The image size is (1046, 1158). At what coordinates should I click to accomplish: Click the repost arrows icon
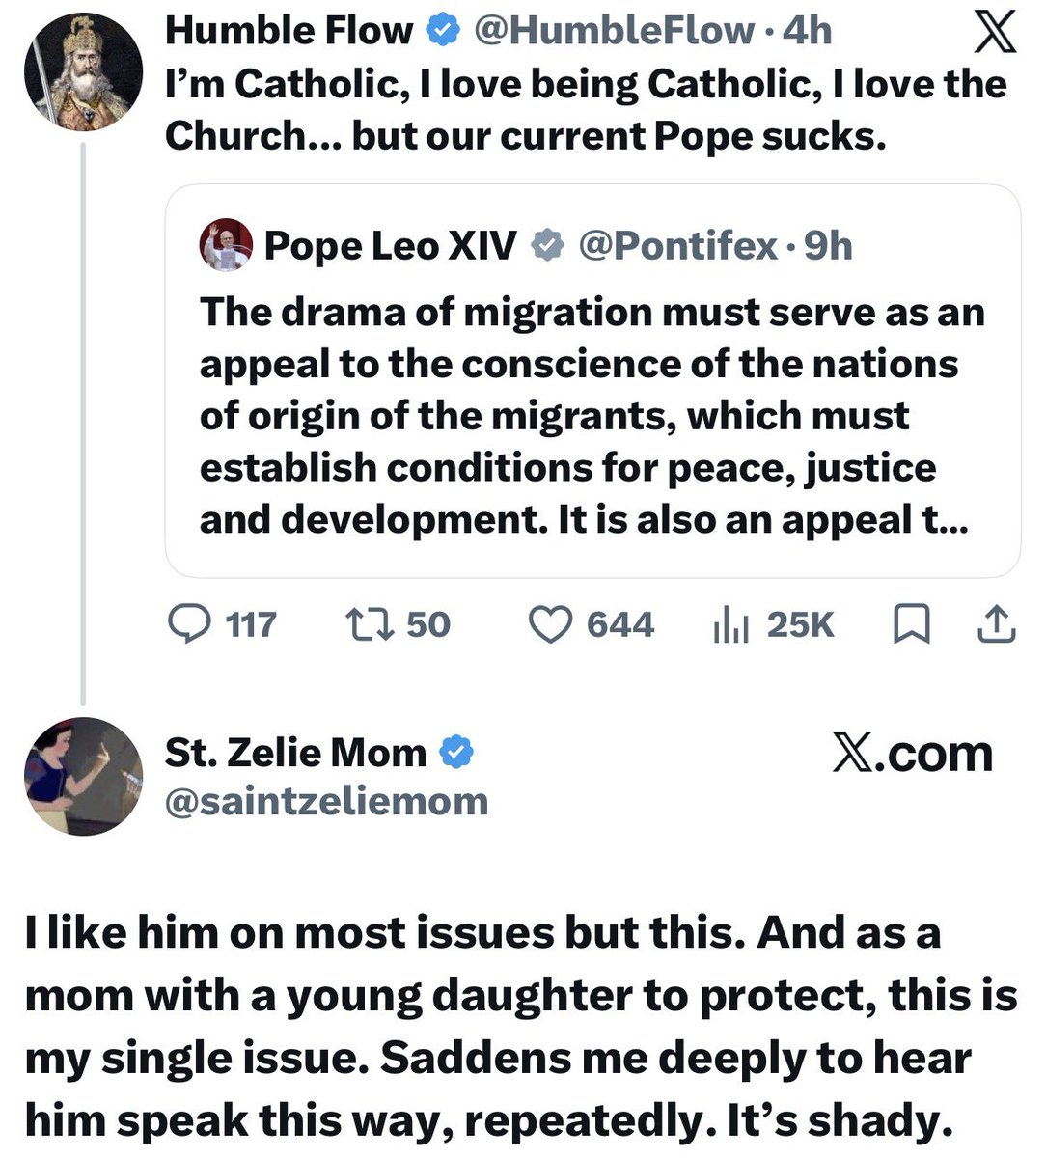[x=370, y=624]
